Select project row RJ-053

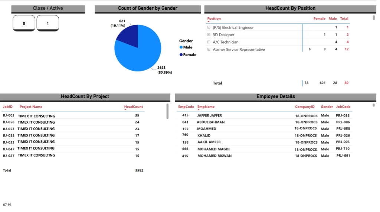(x=73, y=129)
